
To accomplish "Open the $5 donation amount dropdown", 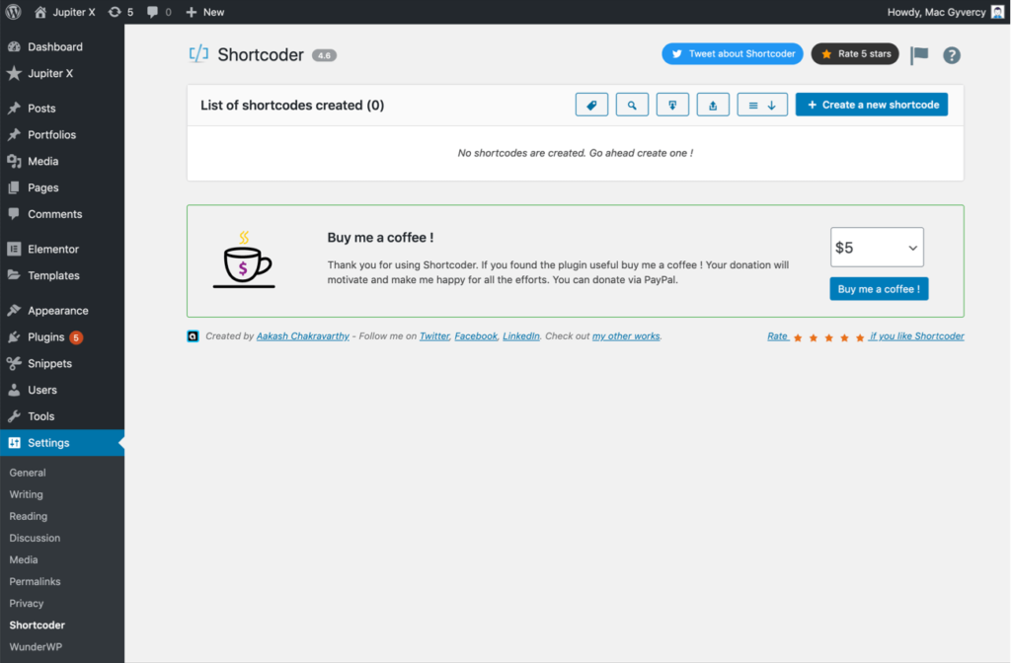I will tap(877, 247).
